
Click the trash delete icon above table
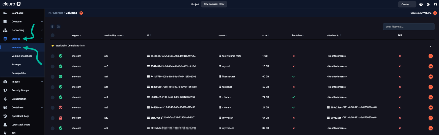click(x=52, y=27)
